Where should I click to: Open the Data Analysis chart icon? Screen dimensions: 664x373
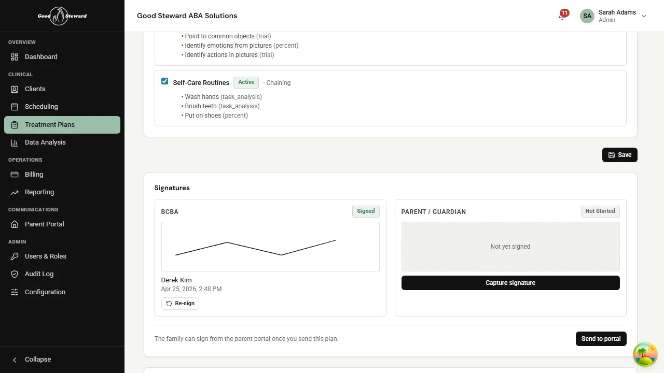(14, 142)
